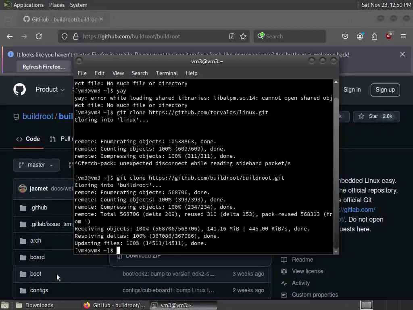Open the Firefox hamburger menu
This screenshot has height=310, width=413.
coord(403,36)
